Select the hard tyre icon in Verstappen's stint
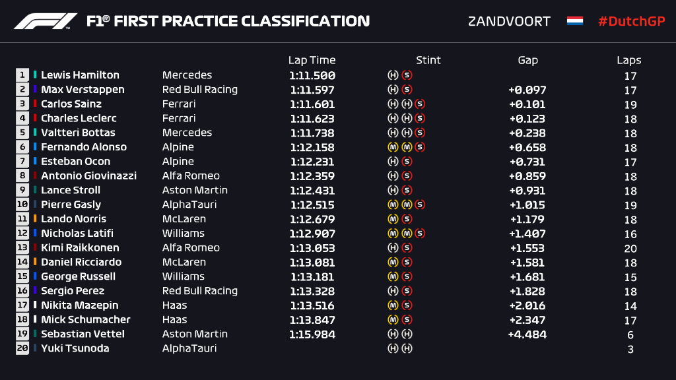Image resolution: width=676 pixels, height=380 pixels. [393, 90]
